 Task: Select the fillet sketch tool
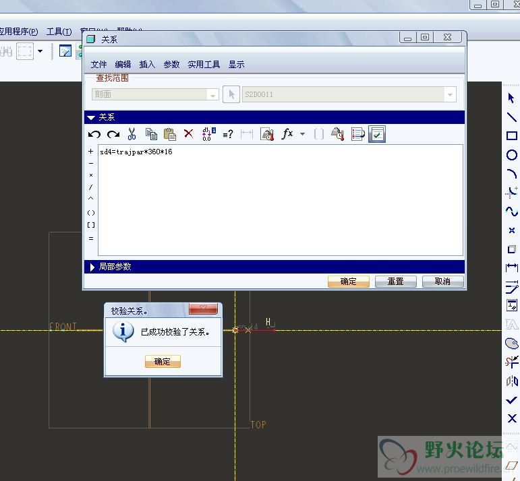[512, 192]
